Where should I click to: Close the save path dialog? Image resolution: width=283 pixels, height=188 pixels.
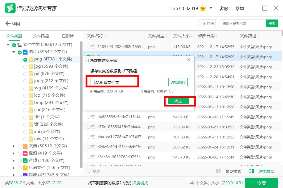coord(189,60)
